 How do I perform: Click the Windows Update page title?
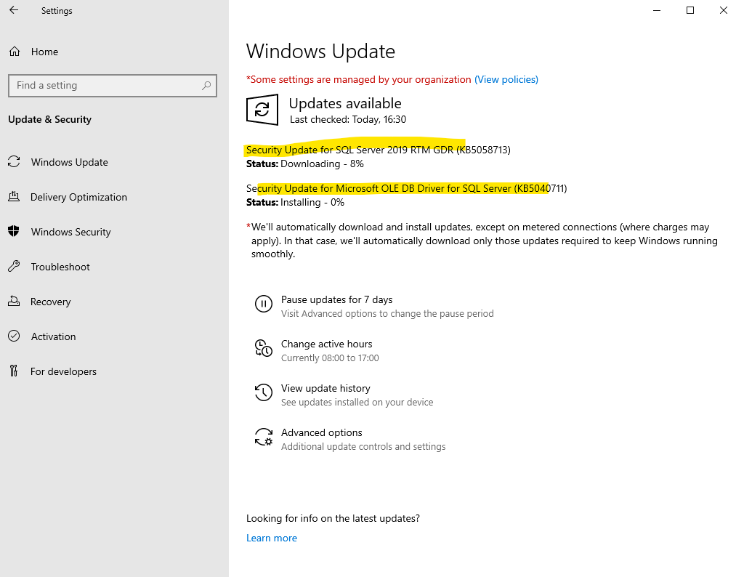point(320,51)
